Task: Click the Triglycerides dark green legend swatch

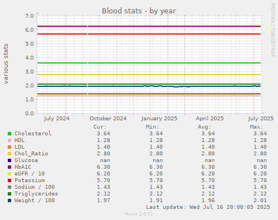Action: [x=10, y=194]
